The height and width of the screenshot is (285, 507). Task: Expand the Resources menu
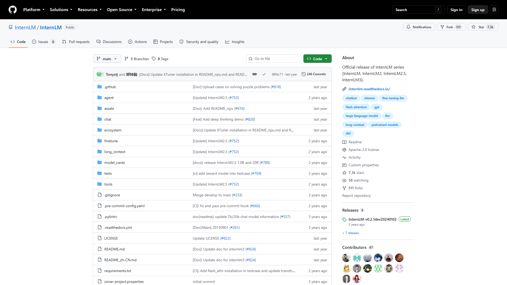pos(90,9)
